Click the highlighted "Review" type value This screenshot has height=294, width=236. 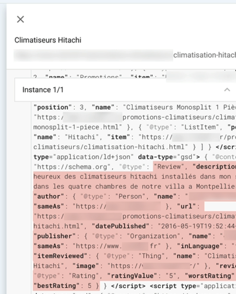[x=169, y=166]
